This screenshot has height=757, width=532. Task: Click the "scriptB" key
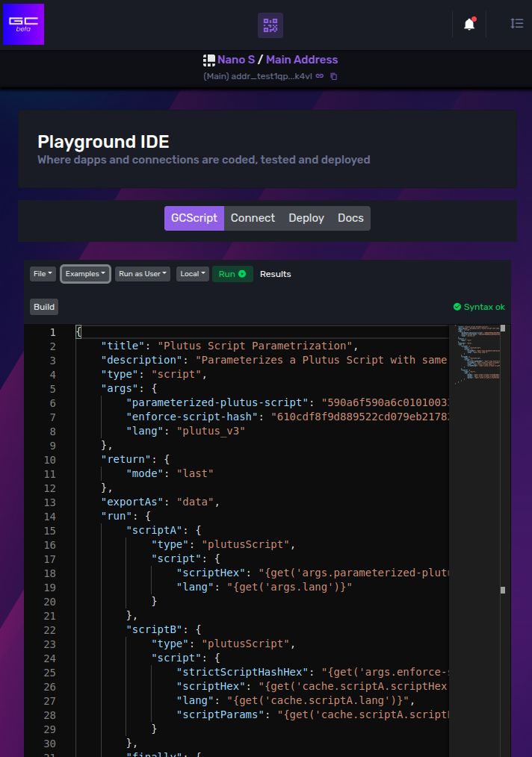pyautogui.click(x=154, y=629)
